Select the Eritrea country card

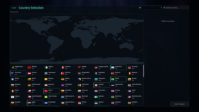click(85, 103)
